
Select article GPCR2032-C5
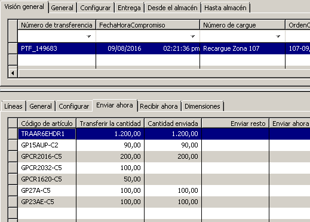(x=47, y=168)
